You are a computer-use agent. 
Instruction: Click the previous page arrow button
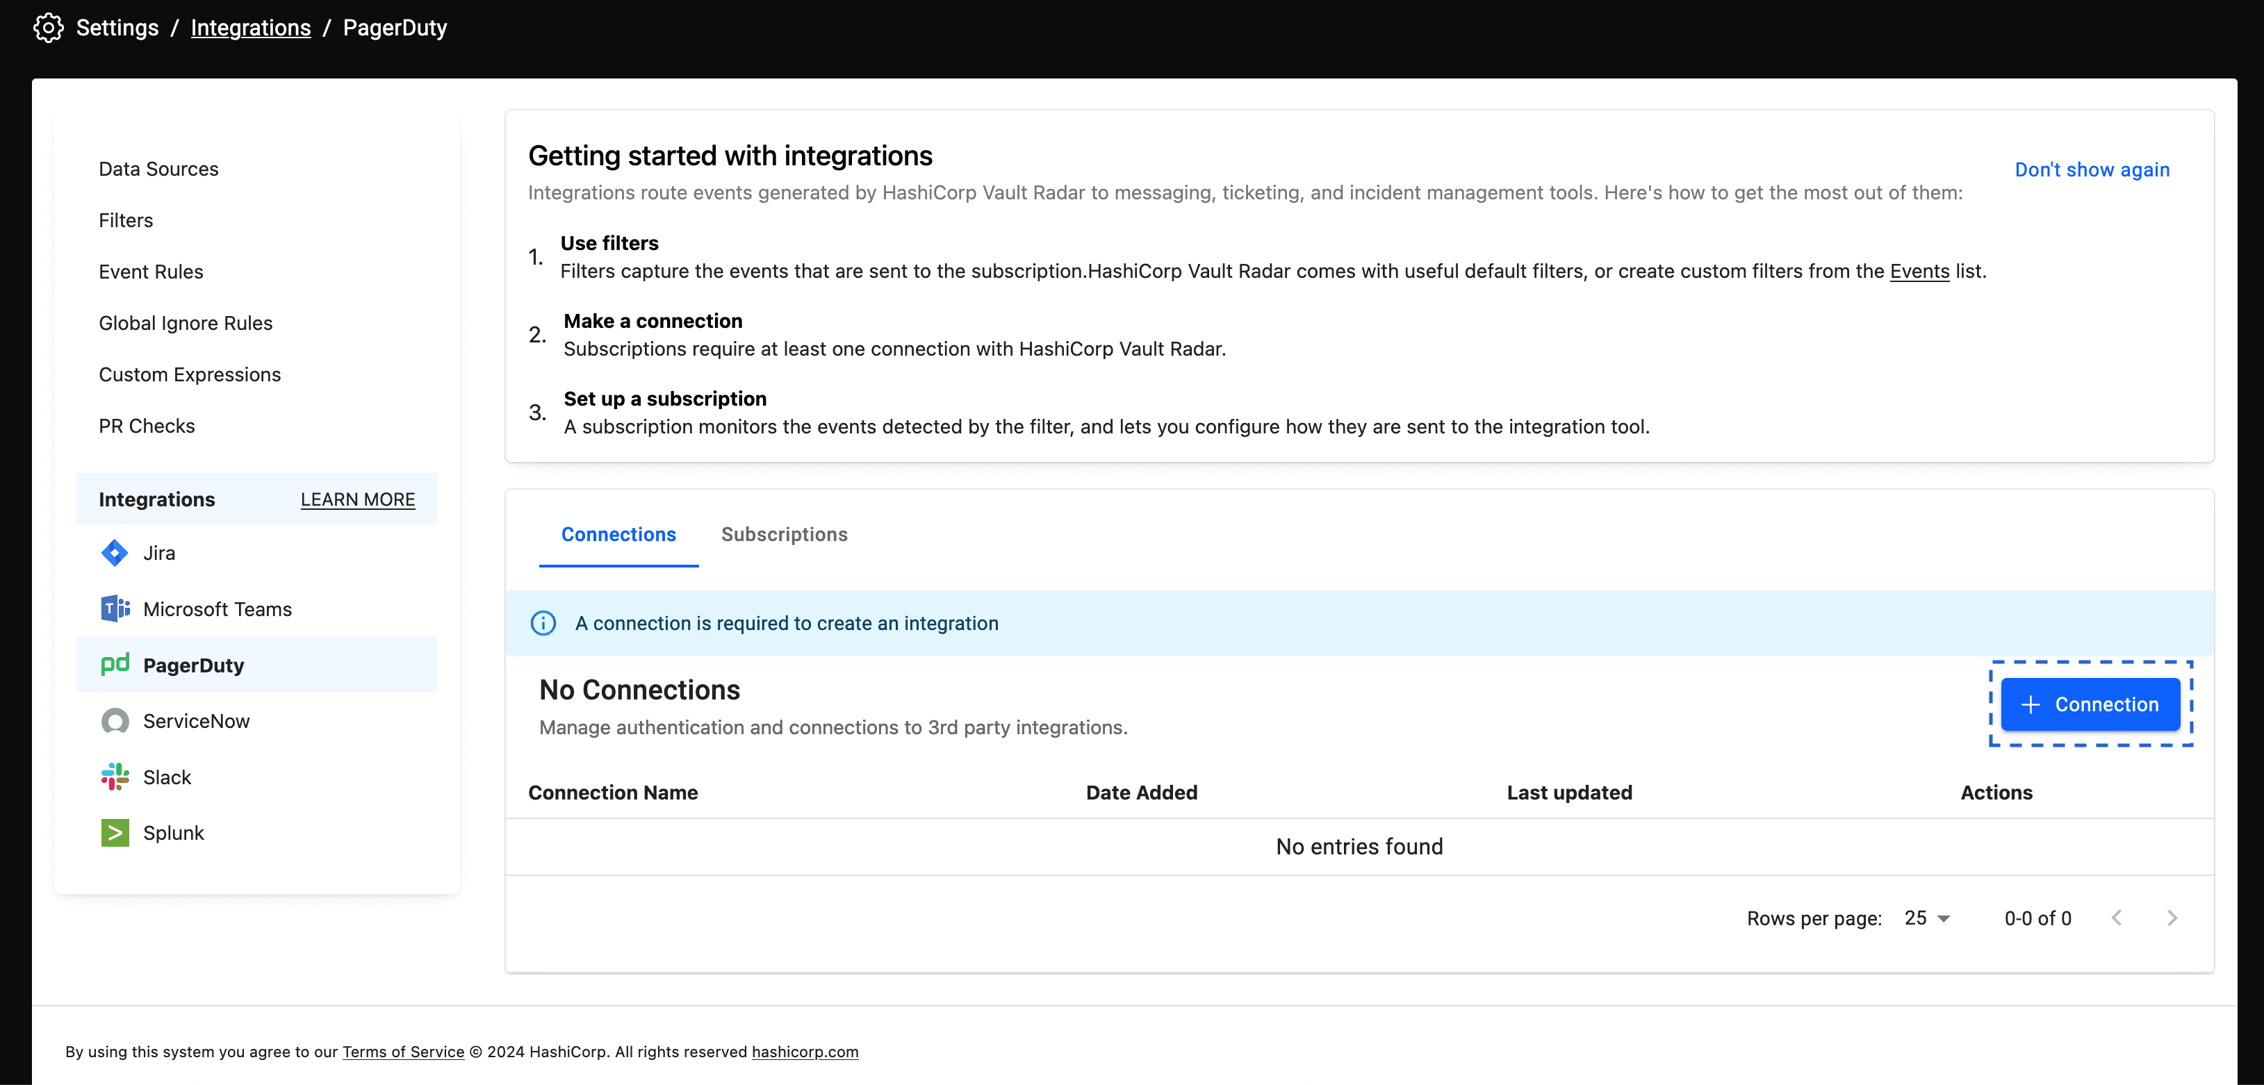pos(2117,916)
